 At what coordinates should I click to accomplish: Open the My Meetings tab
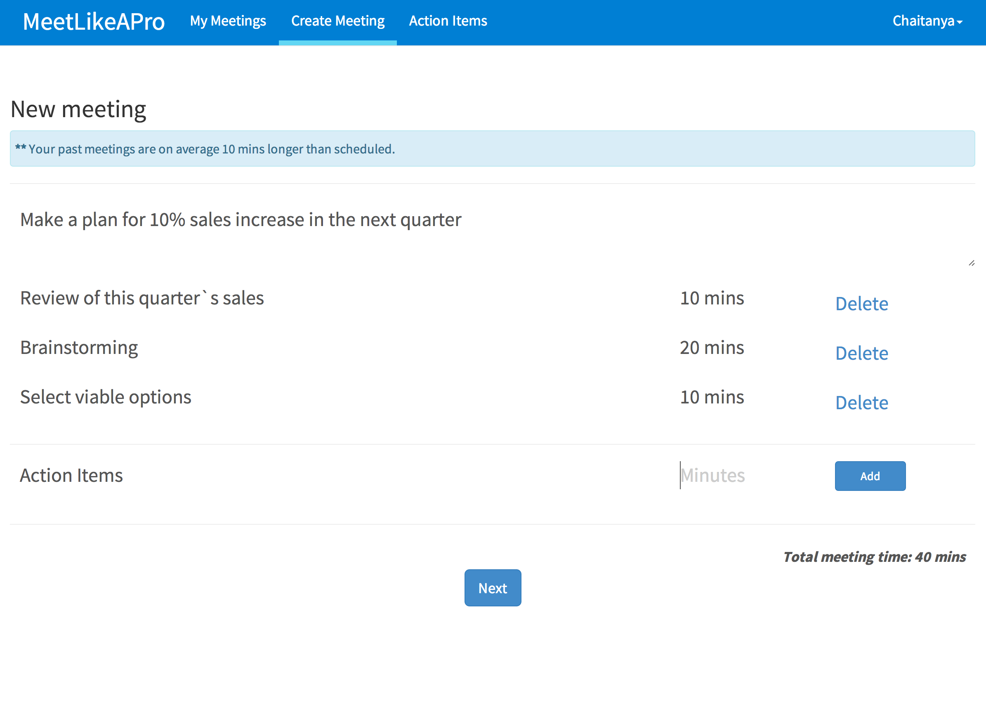point(228,21)
